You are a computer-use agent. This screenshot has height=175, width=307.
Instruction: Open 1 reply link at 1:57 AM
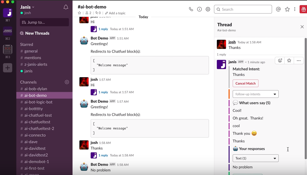click(x=103, y=92)
